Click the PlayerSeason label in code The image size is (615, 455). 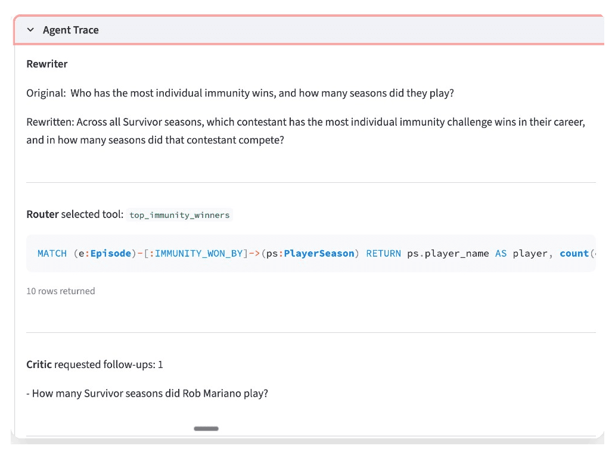coord(319,253)
